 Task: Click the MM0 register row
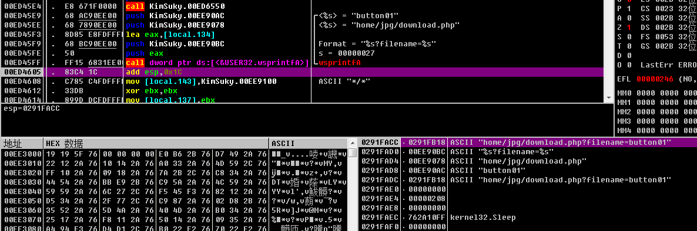click(x=657, y=93)
